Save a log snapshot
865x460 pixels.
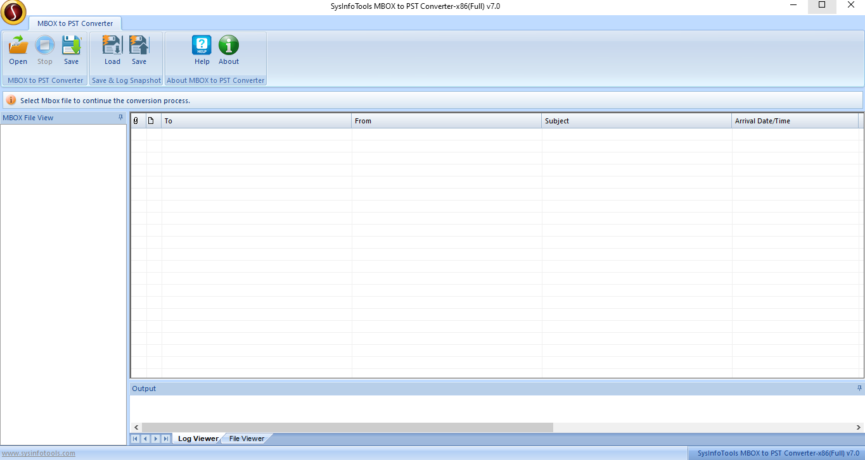pyautogui.click(x=139, y=49)
